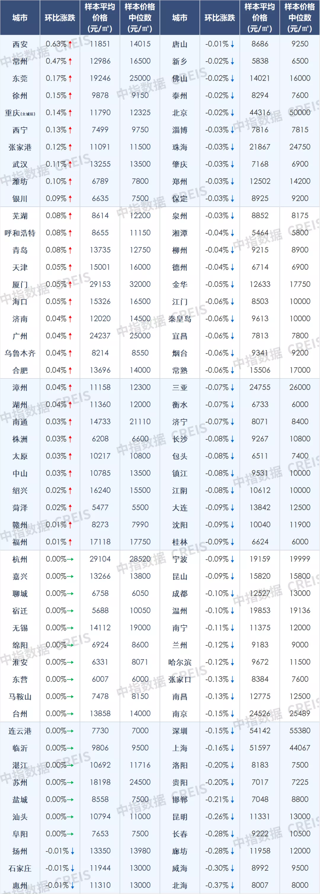Click the blue down arrow in 扬州's row
This screenshot has width=320, height=894.
click(x=73, y=851)
